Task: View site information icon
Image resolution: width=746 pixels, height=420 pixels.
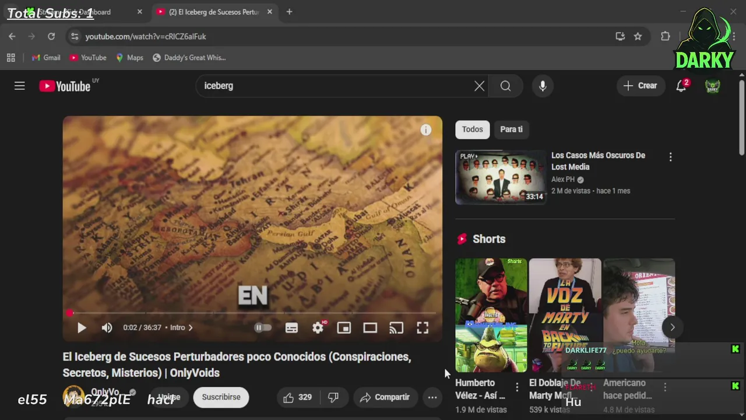Action: (74, 36)
